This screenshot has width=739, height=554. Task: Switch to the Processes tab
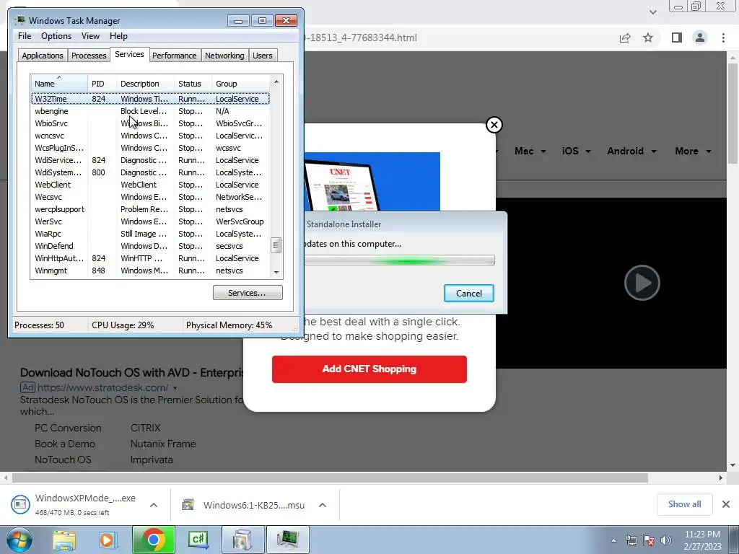coord(89,56)
